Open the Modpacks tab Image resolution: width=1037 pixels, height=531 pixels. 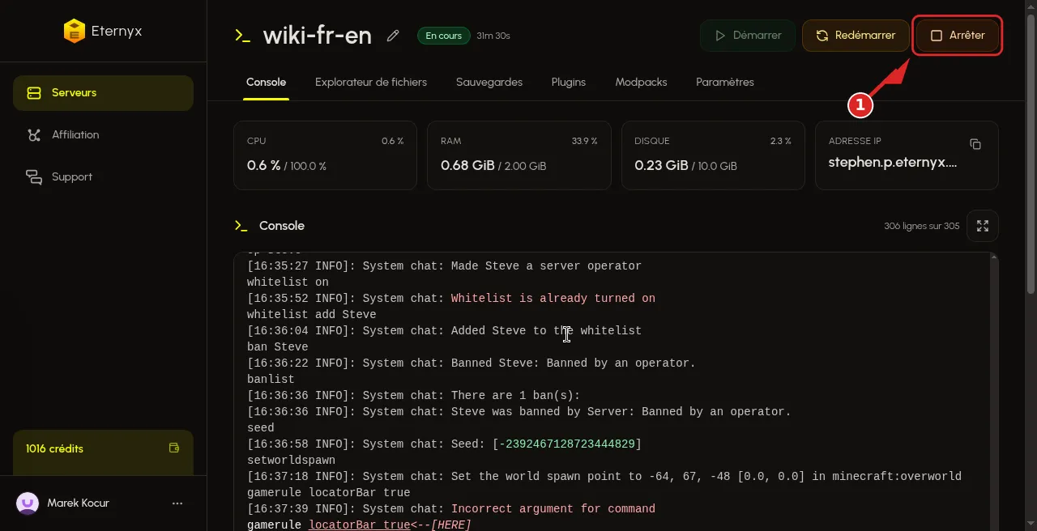click(x=641, y=83)
